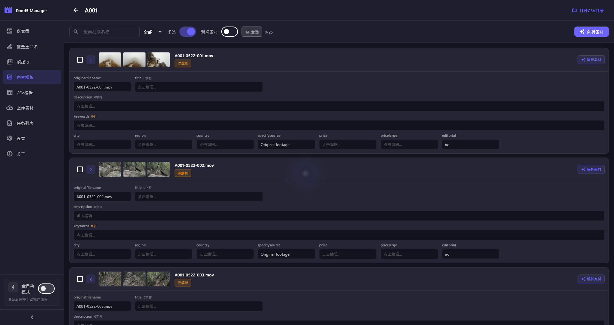Screen dimensions: 614x325
Task: Check the box for A001-0522-001.mov
Action: click(80, 60)
